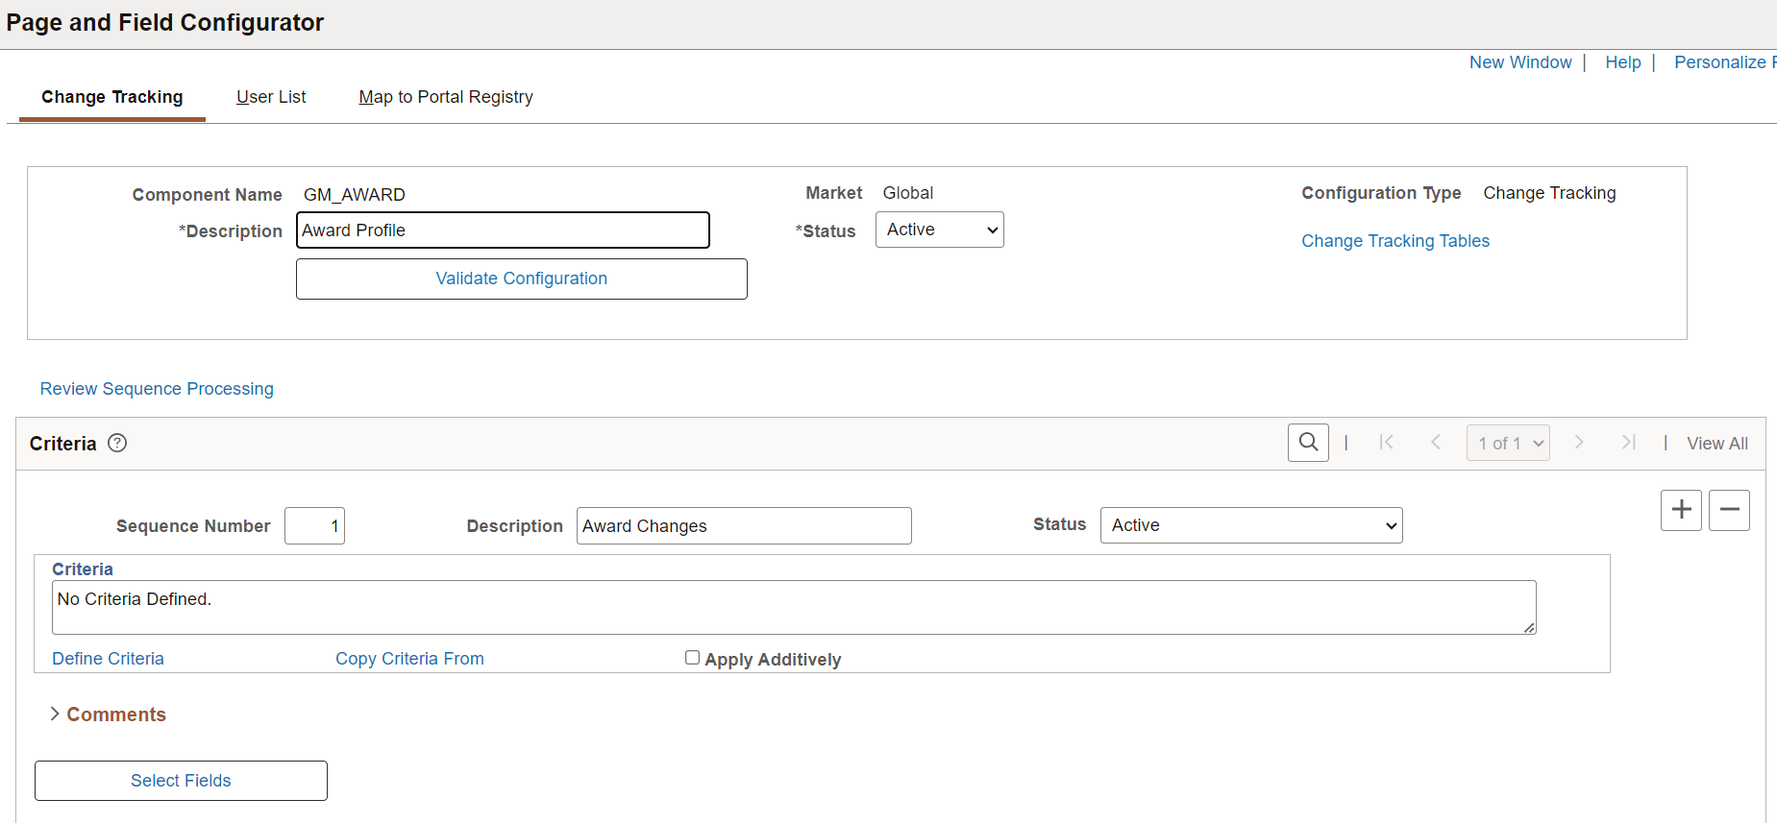This screenshot has height=823, width=1777.
Task: Open the Criteria help question mark icon
Action: pyautogui.click(x=117, y=443)
